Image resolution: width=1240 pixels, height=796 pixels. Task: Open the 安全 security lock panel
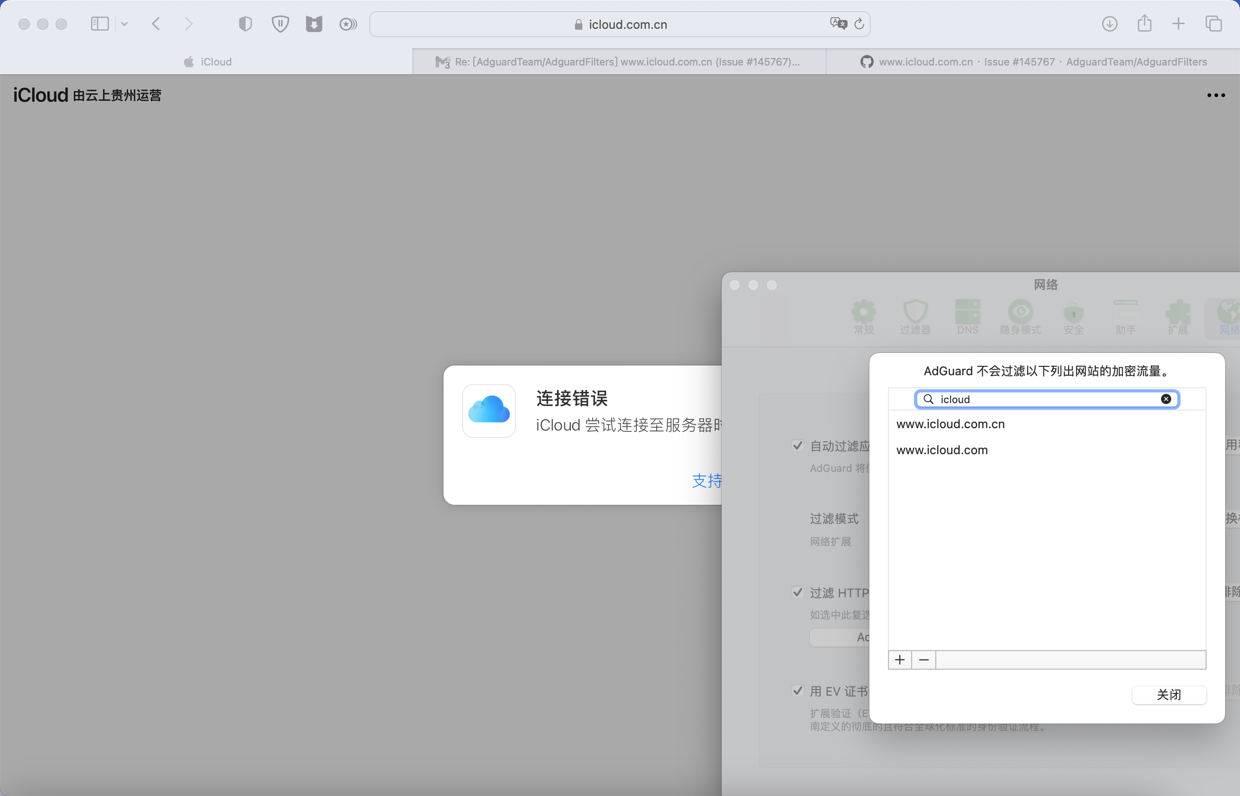1074,316
